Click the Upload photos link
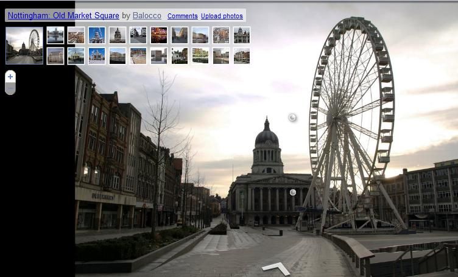The width and height of the screenshot is (458, 277). coord(222,16)
